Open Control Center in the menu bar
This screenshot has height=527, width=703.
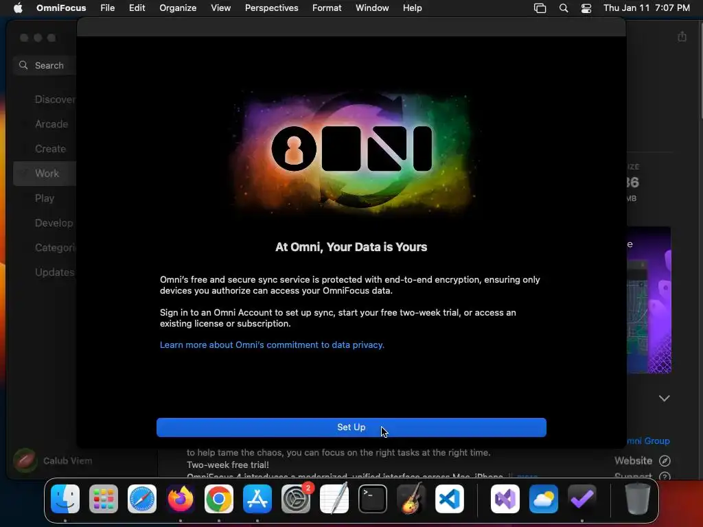[586, 8]
